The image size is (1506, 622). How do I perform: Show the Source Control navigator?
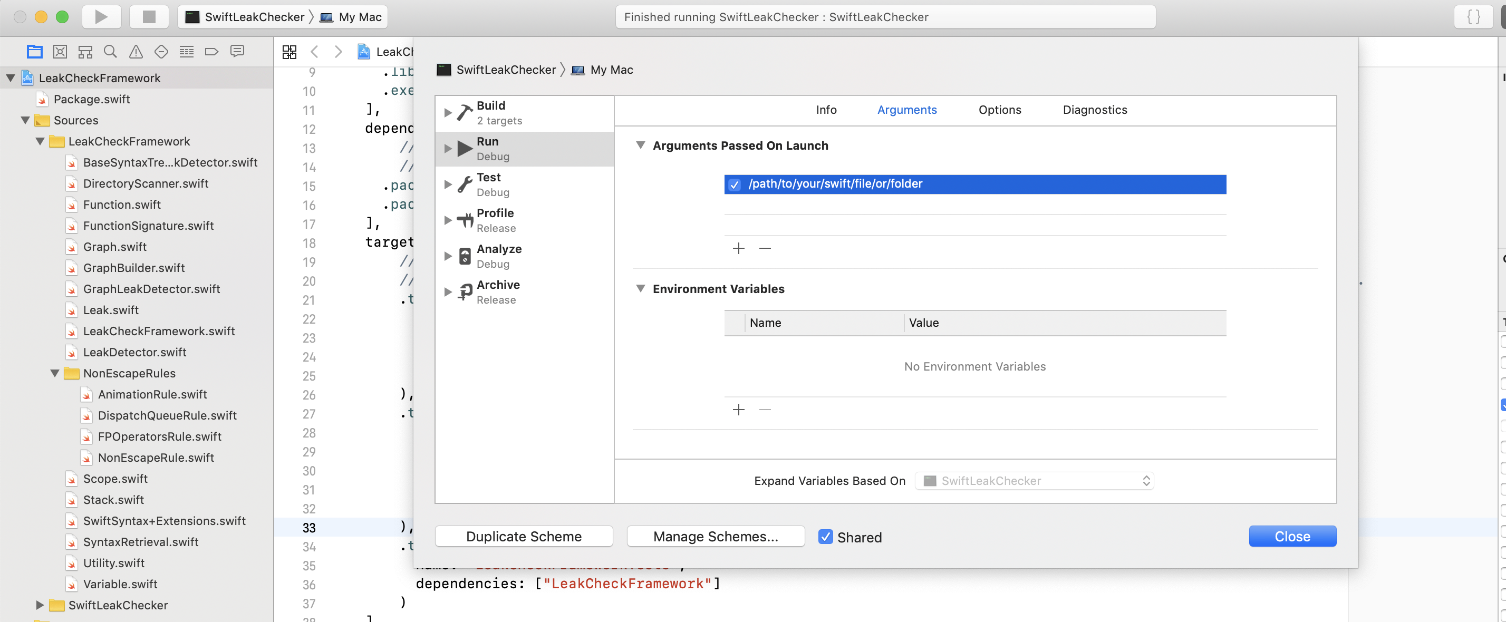click(x=60, y=52)
